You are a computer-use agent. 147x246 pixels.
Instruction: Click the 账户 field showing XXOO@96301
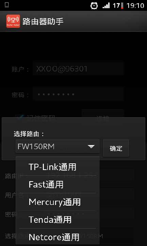pyautogui.click(x=78, y=69)
